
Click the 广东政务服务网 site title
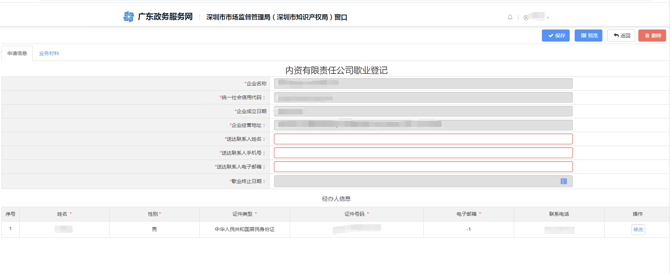(x=165, y=17)
